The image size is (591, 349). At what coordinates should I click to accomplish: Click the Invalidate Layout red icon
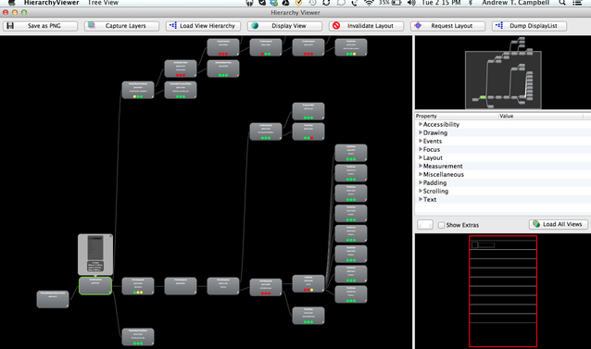[x=336, y=26]
